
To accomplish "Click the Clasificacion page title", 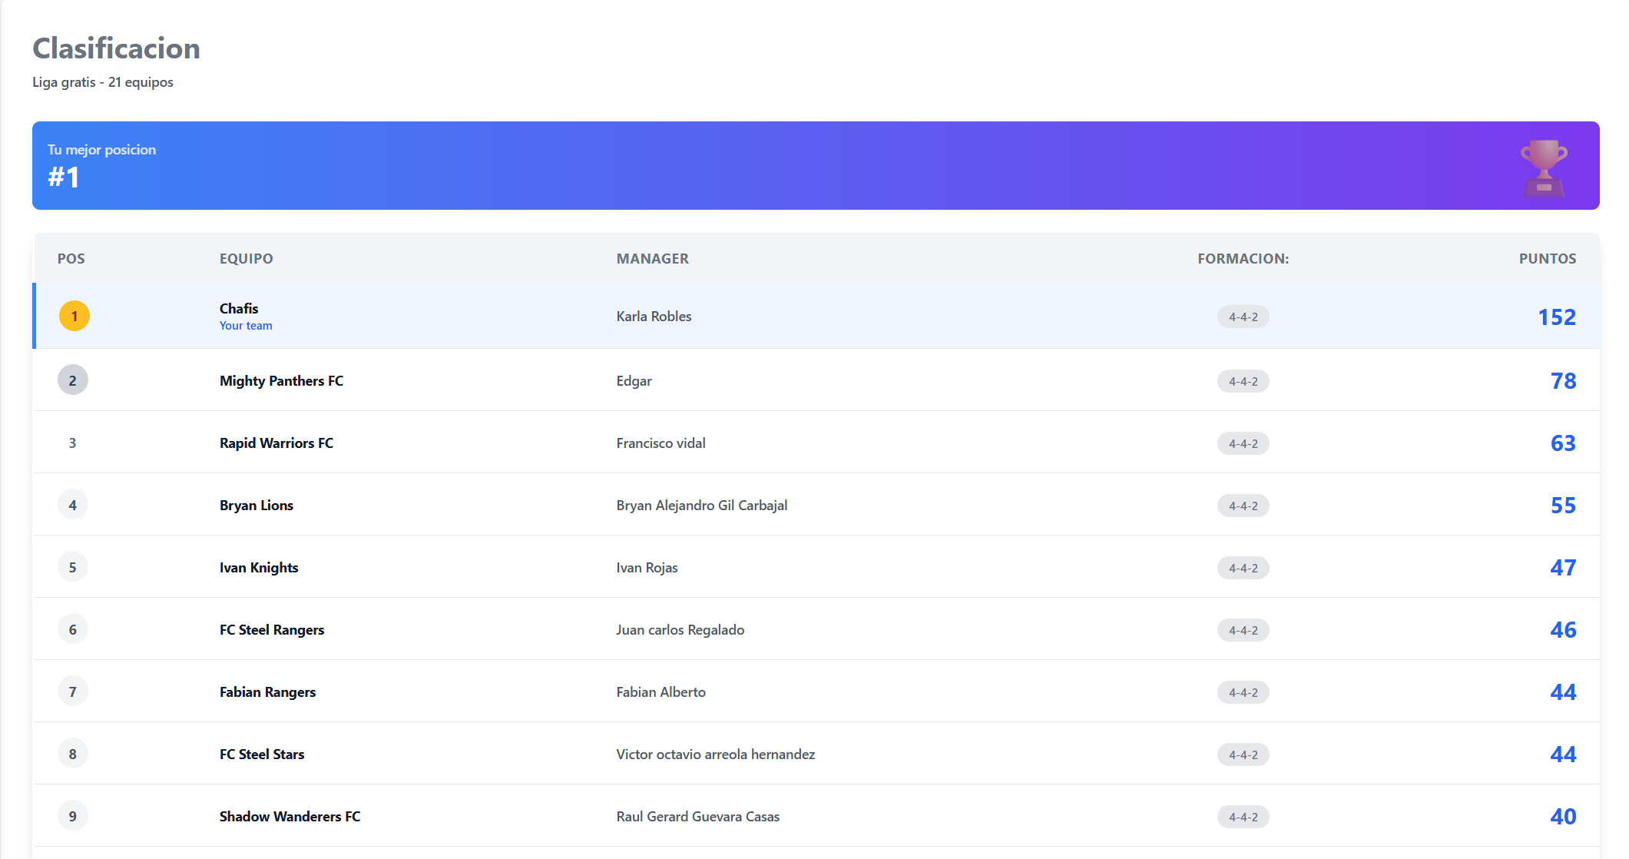I will [115, 48].
